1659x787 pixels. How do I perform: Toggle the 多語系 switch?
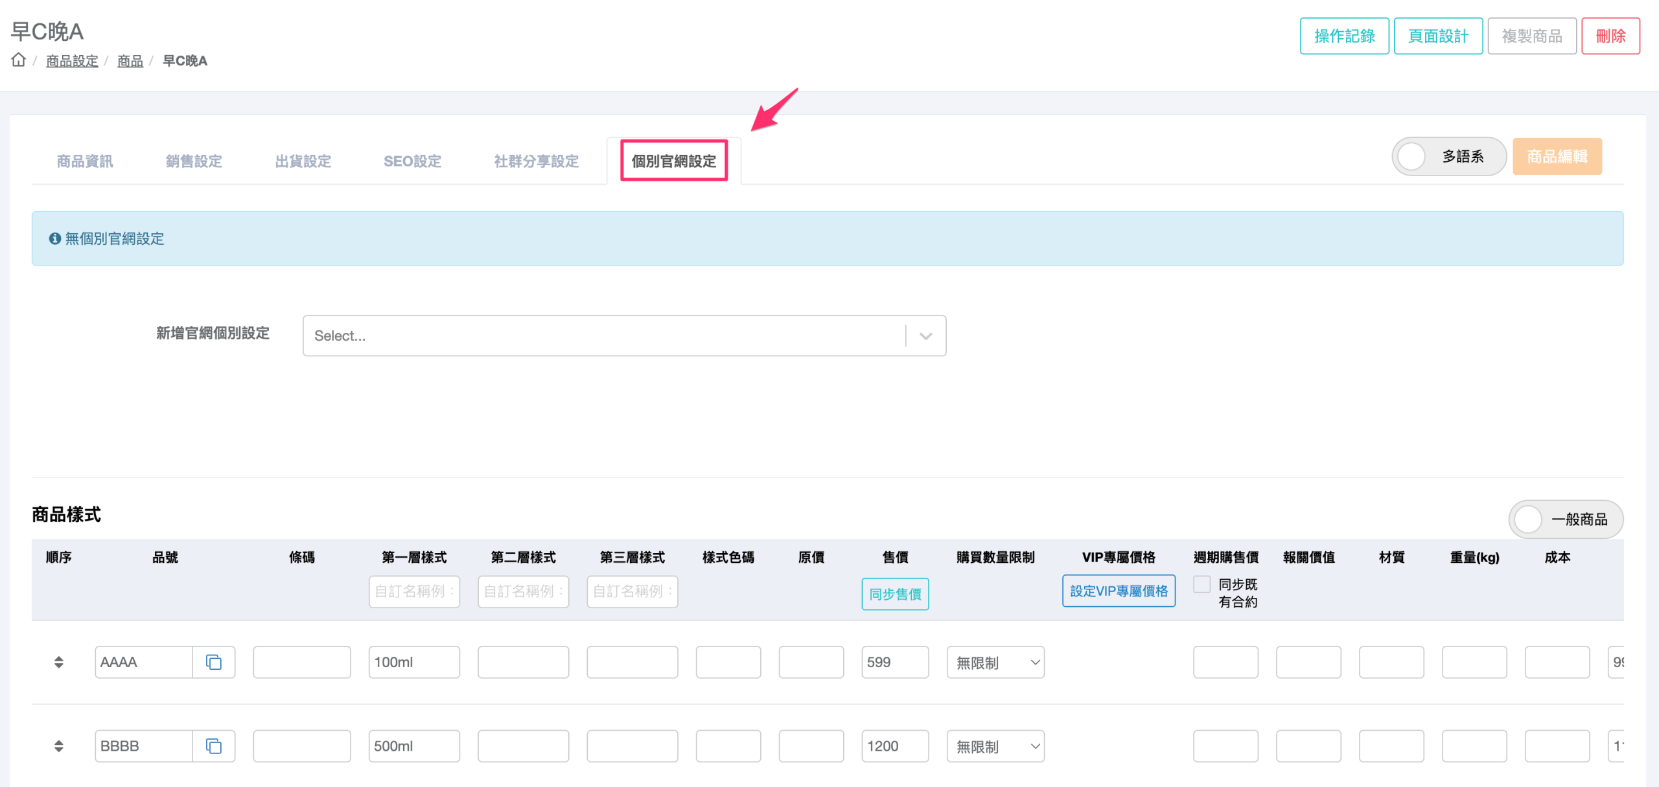(x=1413, y=157)
